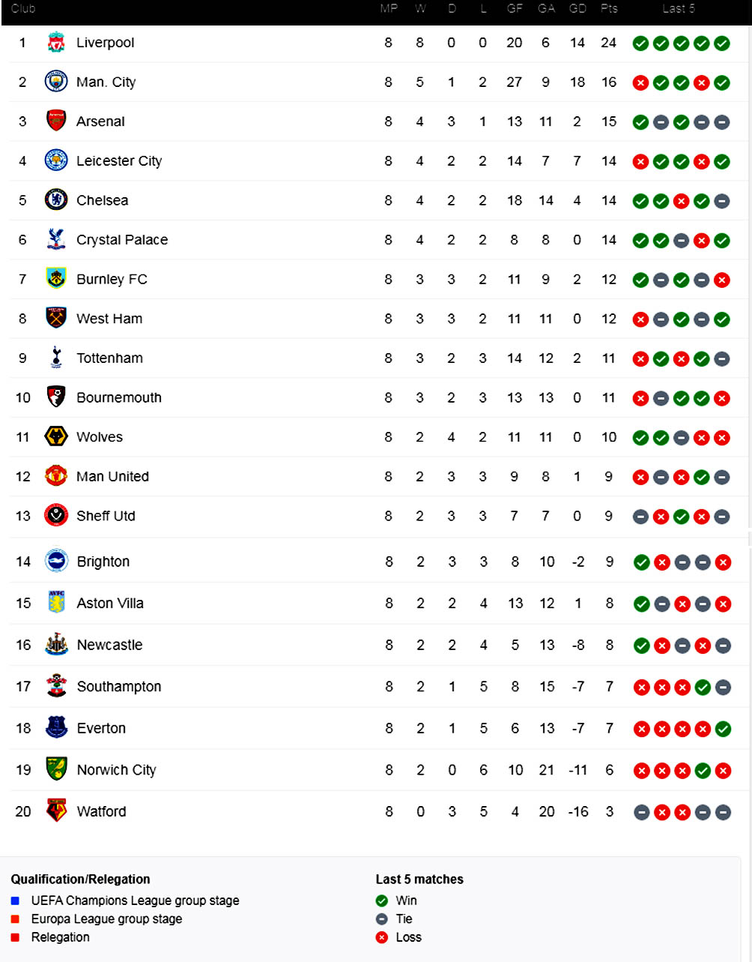
Task: Select the Southampton table row
Action: coord(375,686)
